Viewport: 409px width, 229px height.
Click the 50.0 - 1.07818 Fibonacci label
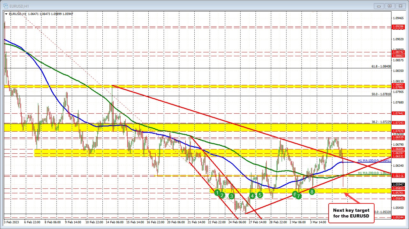tap(381, 94)
